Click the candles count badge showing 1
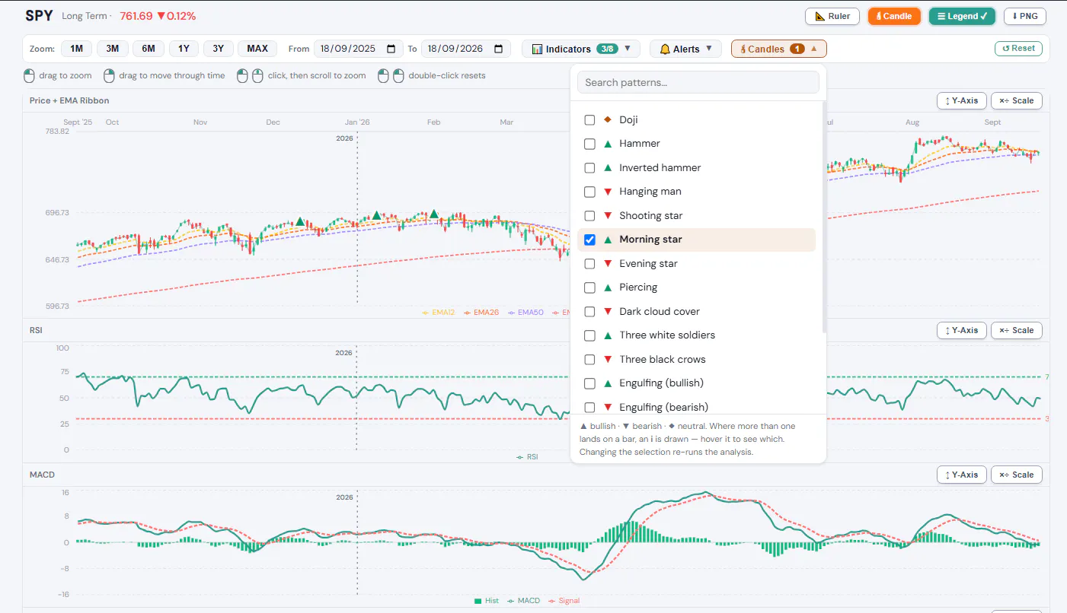 (797, 49)
